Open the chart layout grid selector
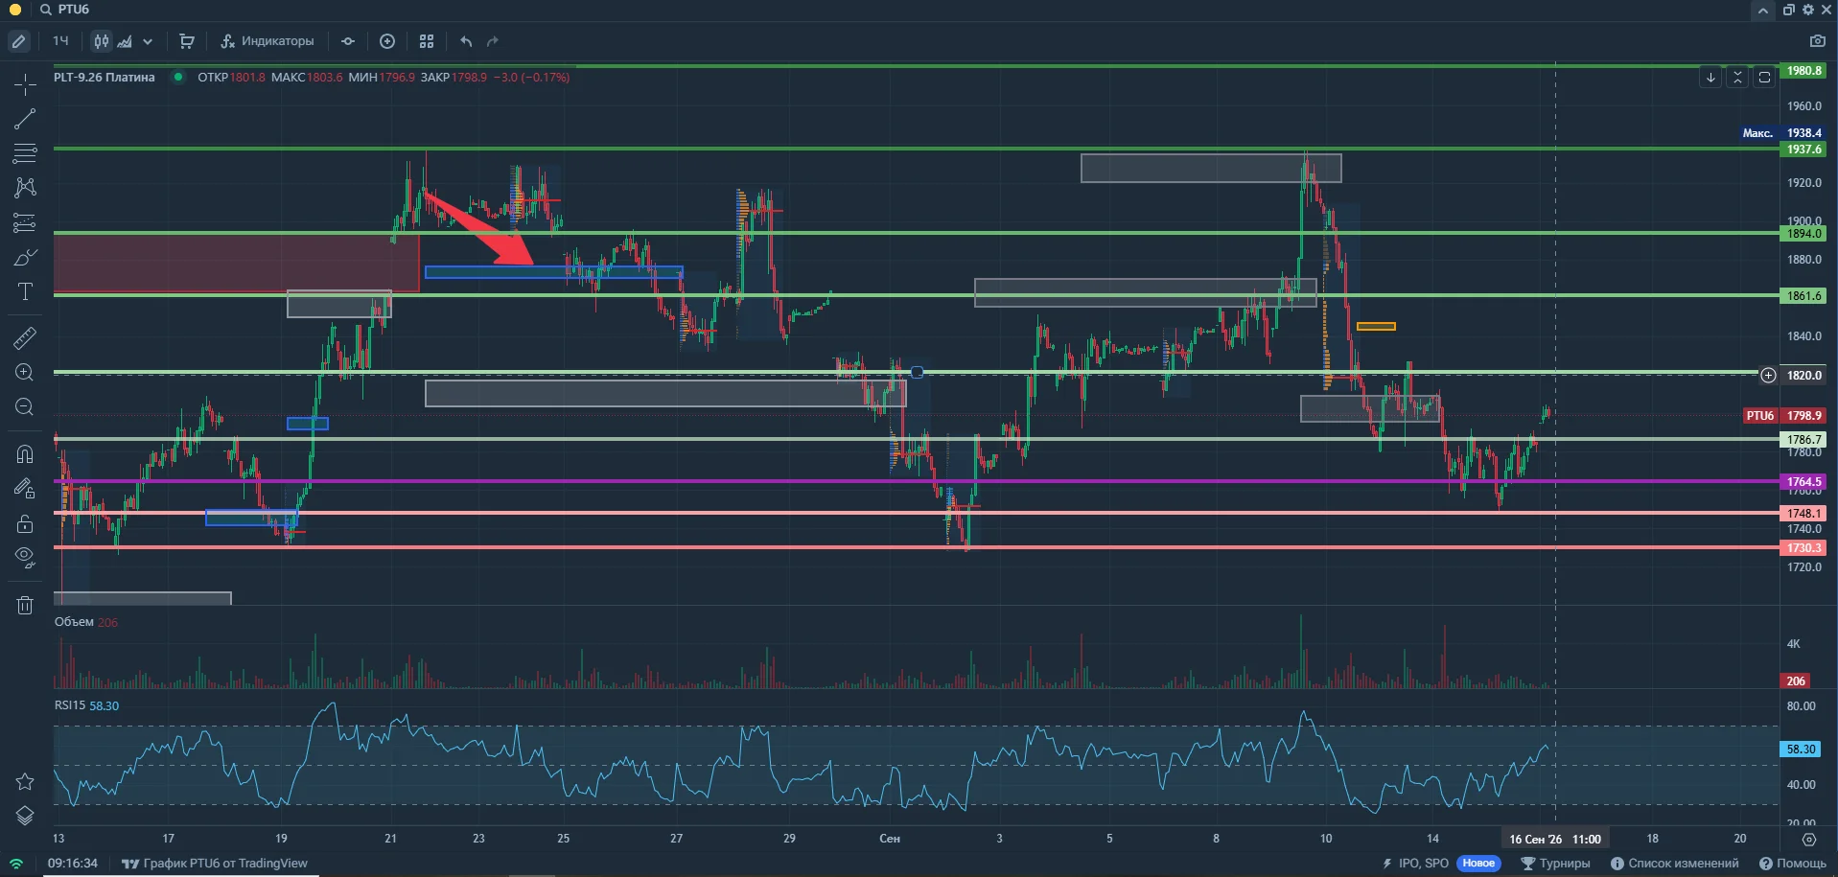 pos(427,41)
